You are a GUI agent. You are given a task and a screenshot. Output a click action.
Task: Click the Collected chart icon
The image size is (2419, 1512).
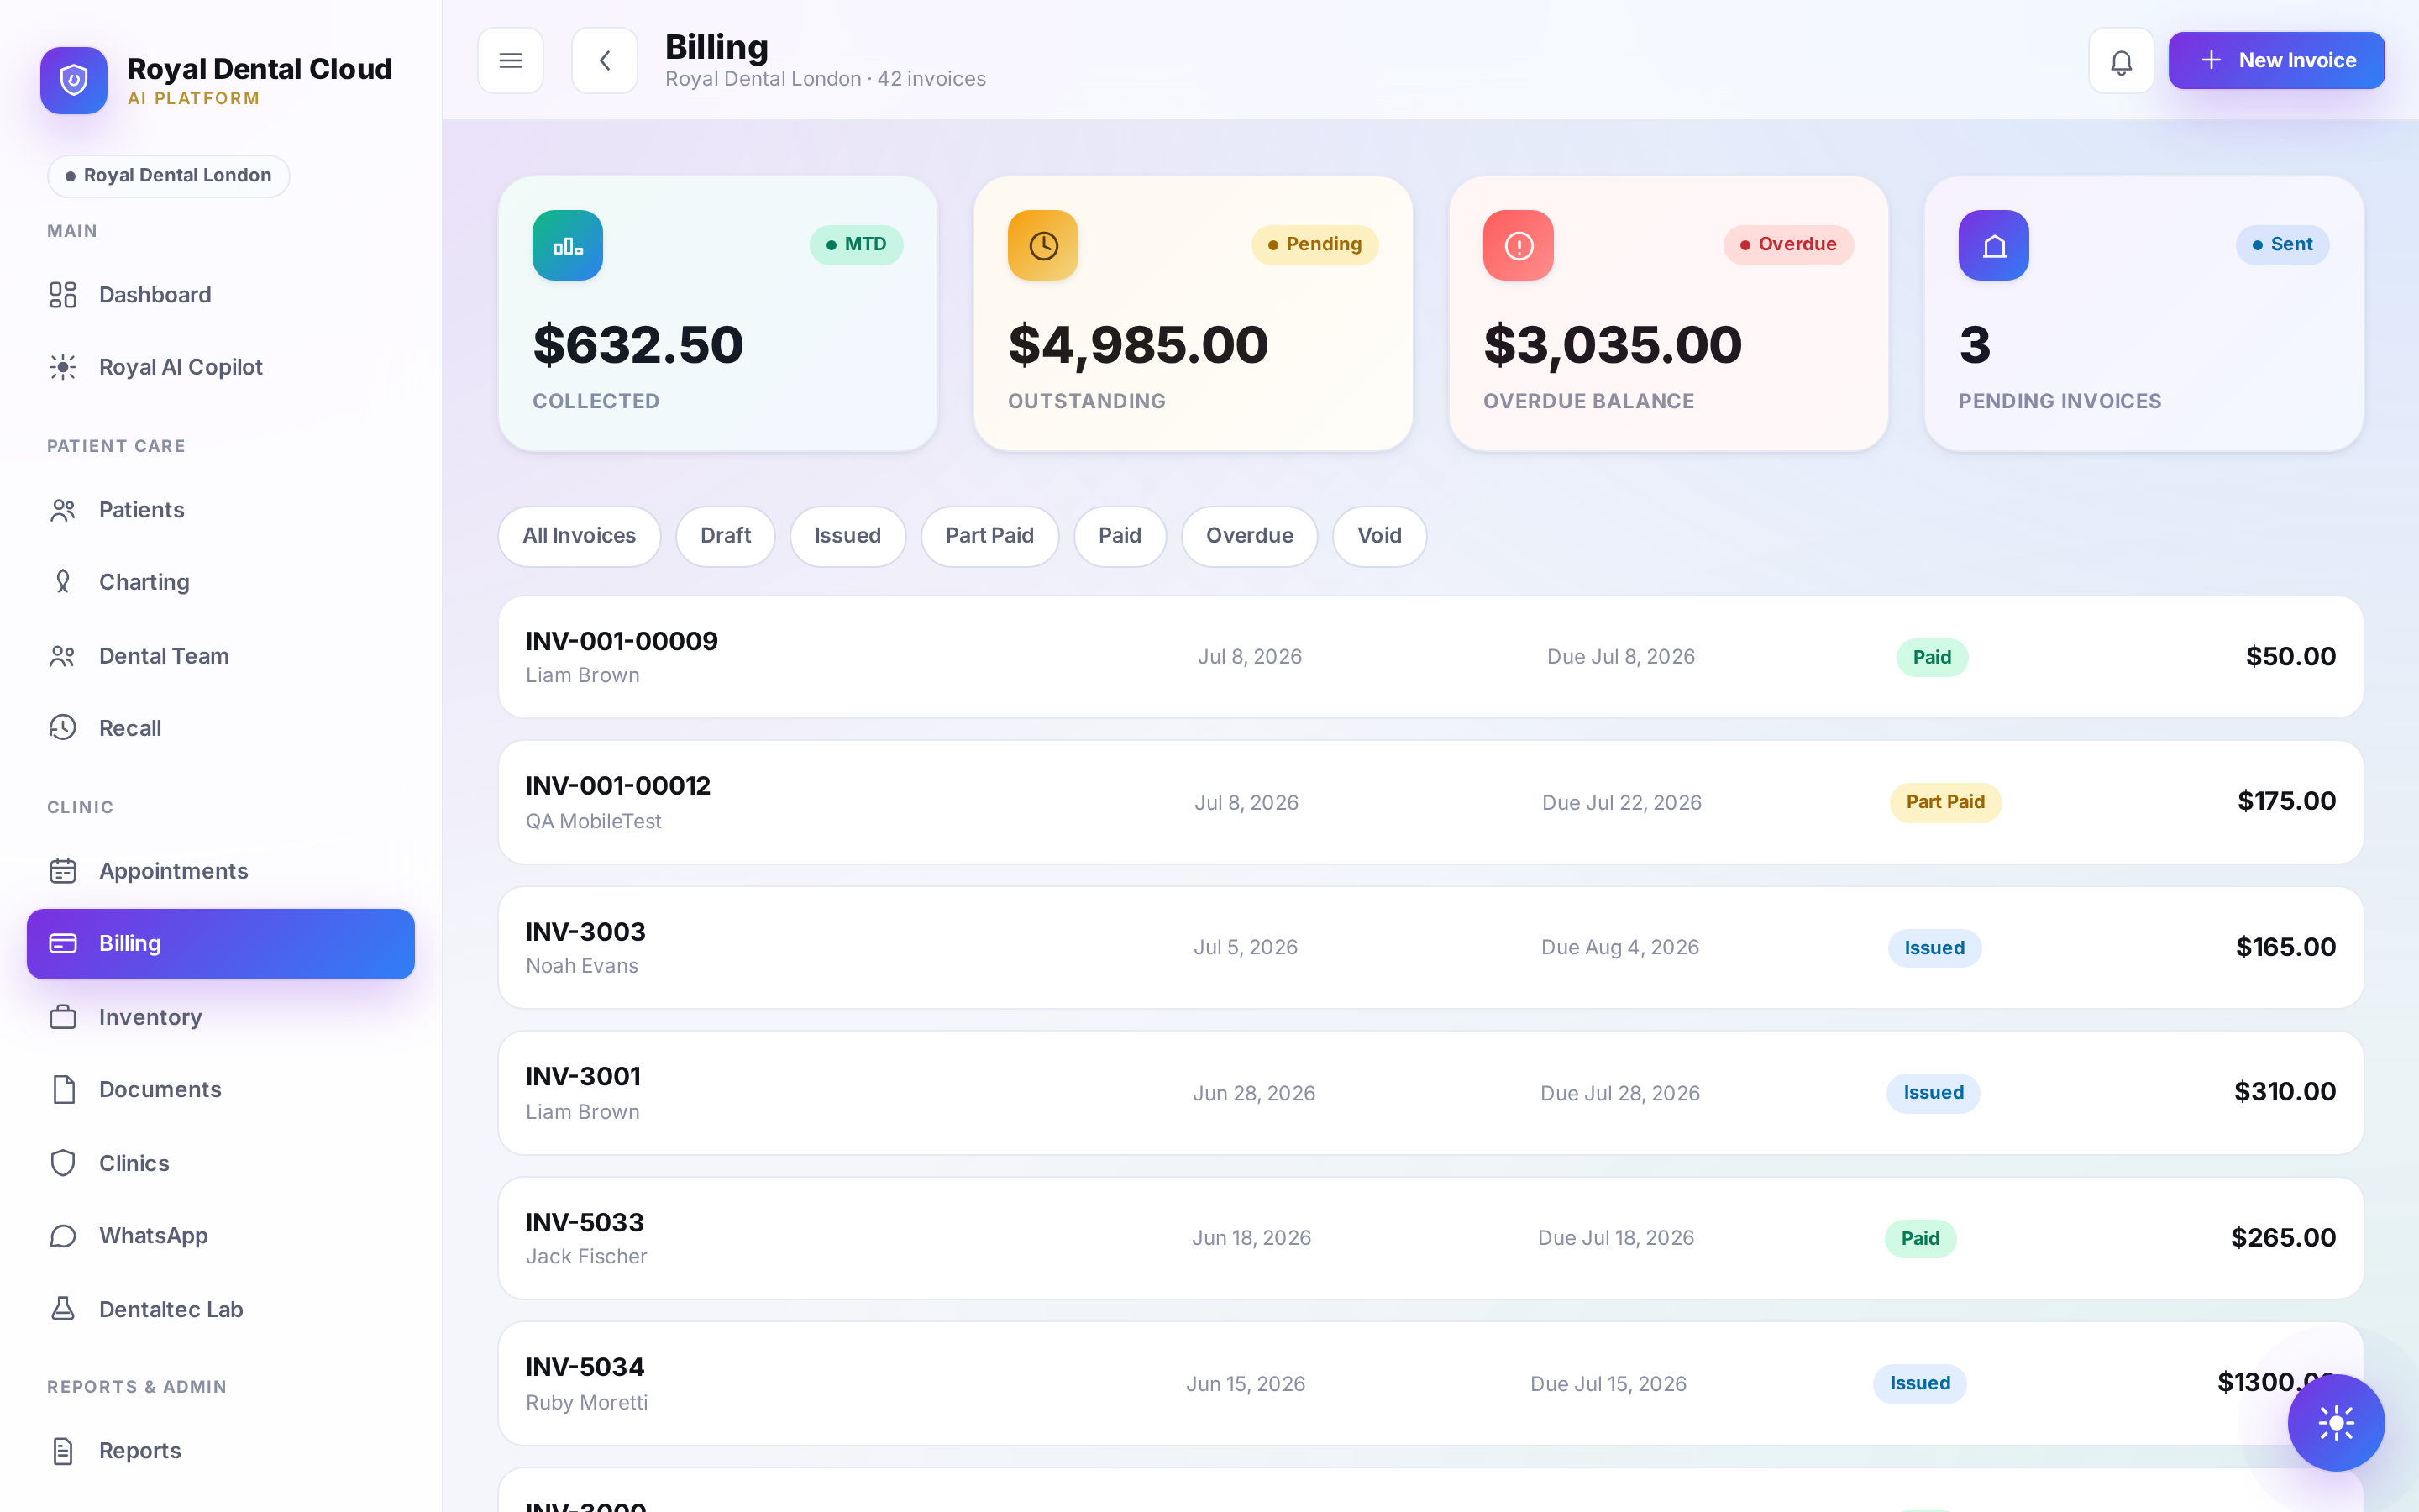568,245
